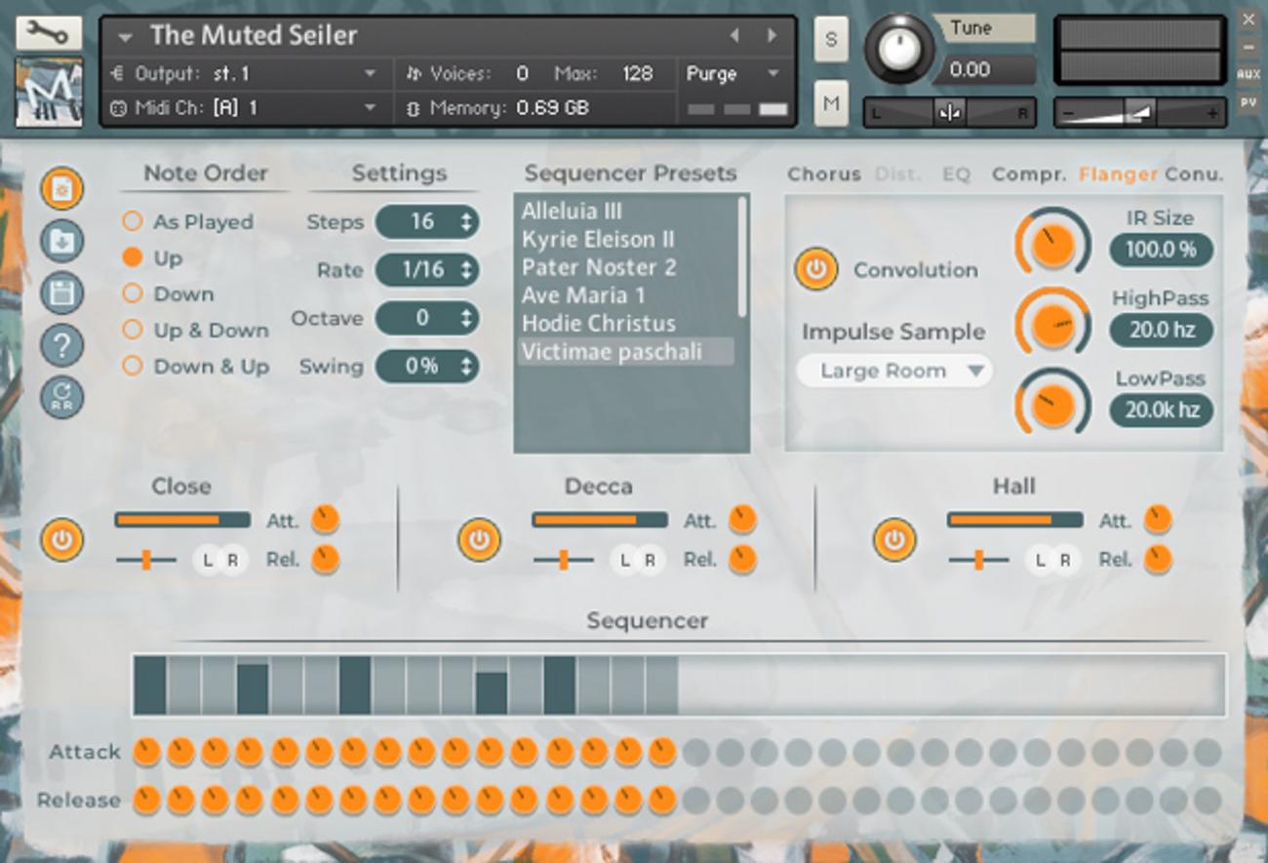The height and width of the screenshot is (863, 1268).
Task: Switch to the Flanger effect tab
Action: coord(1118,175)
